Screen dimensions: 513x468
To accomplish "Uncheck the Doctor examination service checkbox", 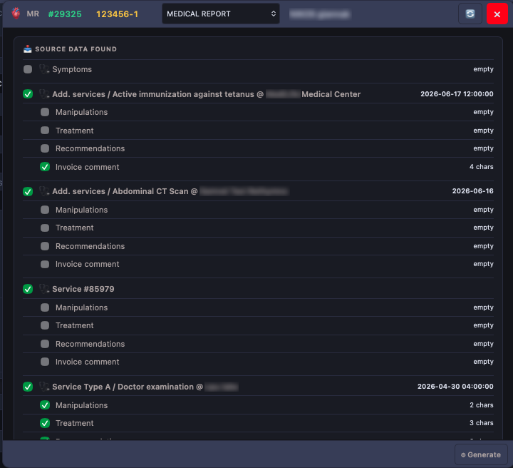I will point(28,387).
